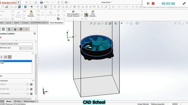Screen dimensions: 188x105
Task: Toggle the highlighted computational domain box icon
Action: [x=86, y=15]
